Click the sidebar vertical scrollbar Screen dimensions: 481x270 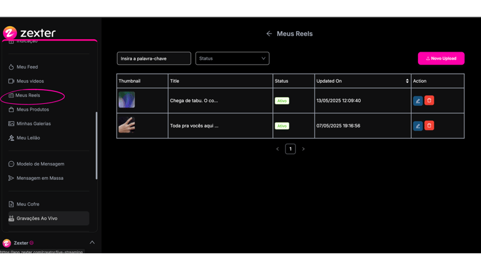(97, 145)
